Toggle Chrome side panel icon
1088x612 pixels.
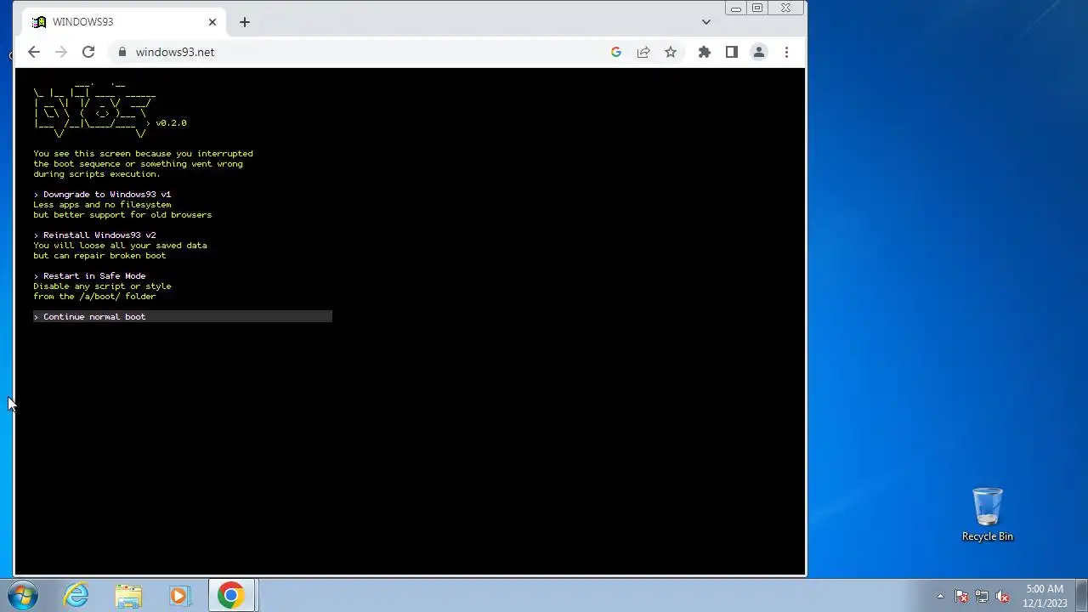(x=732, y=52)
